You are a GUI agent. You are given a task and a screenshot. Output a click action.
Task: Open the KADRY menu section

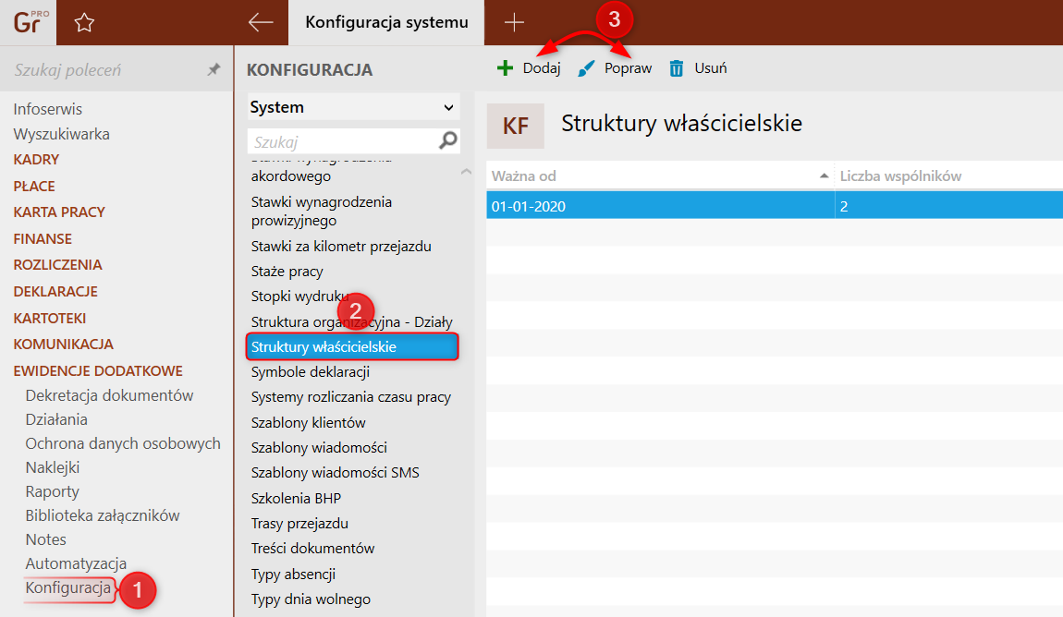coord(36,160)
